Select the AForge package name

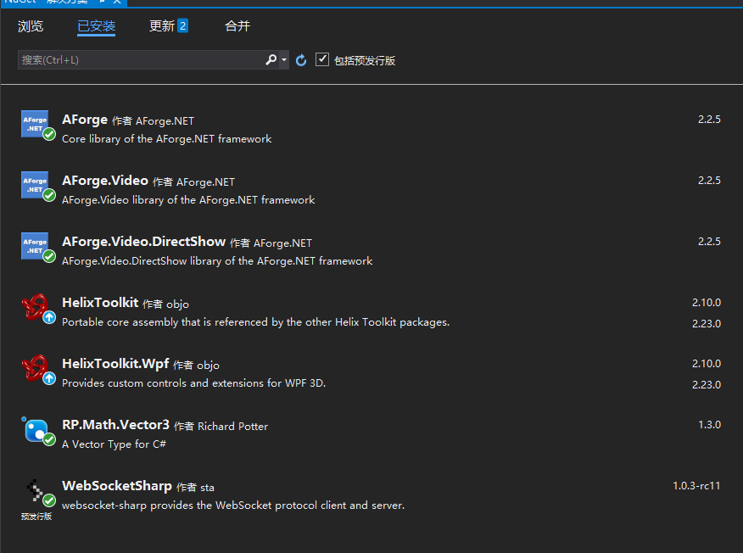tap(85, 120)
